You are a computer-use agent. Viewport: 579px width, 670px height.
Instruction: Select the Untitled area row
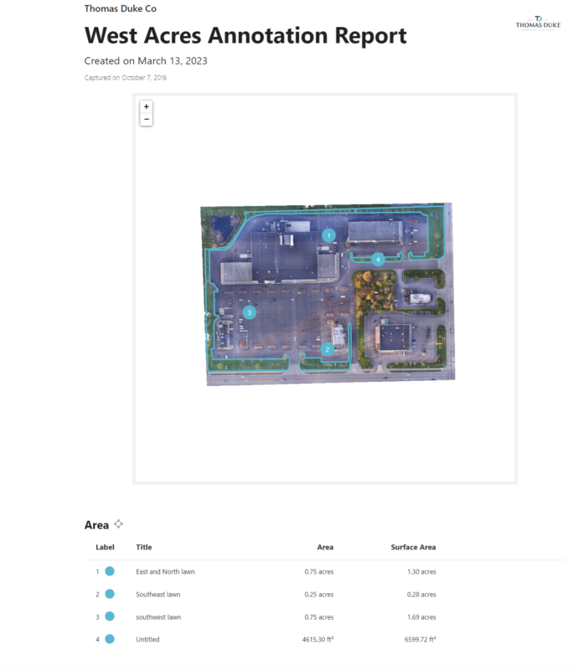coord(147,640)
